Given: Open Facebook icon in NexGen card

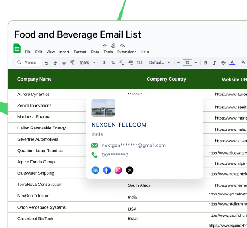Looking at the screenshot, I should (x=106, y=170).
